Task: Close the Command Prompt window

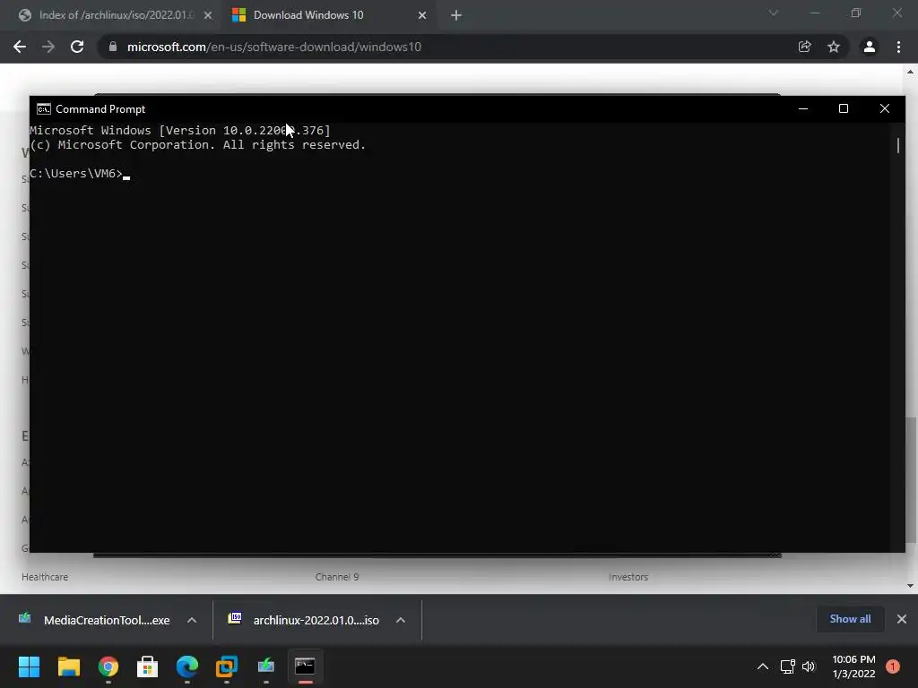Action: point(885,108)
